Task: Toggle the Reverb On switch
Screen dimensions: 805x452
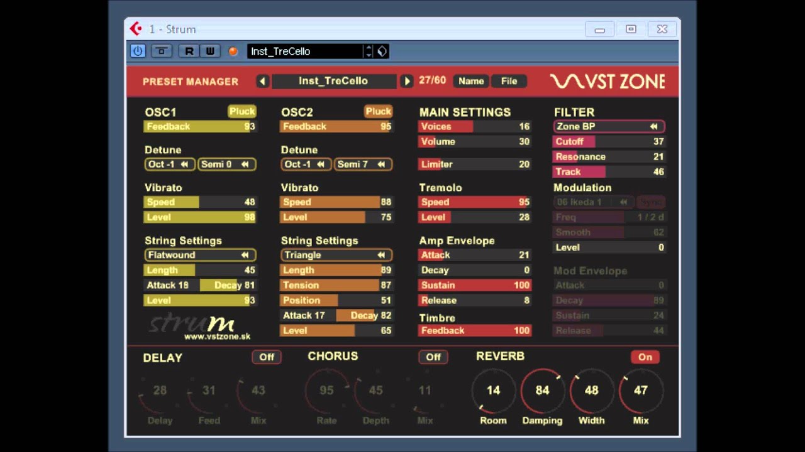Action: pos(645,357)
